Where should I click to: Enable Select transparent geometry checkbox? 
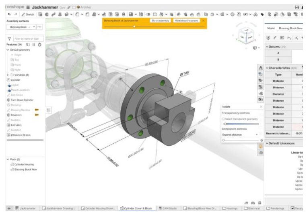tap(223, 119)
